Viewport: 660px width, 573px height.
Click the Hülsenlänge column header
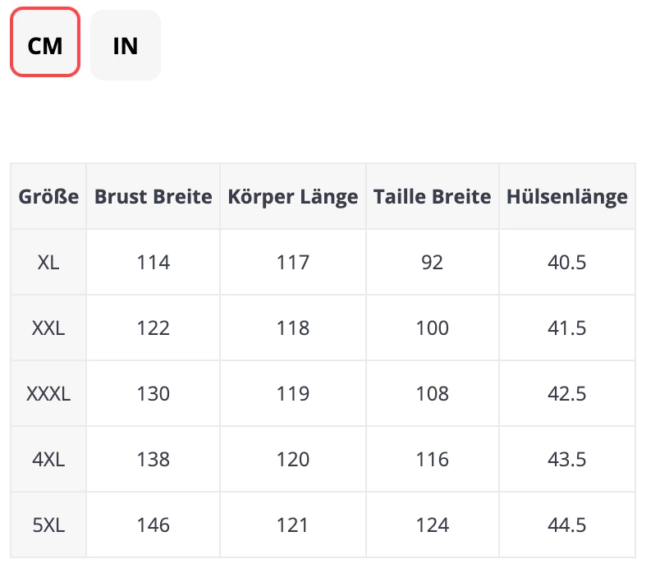tap(566, 196)
